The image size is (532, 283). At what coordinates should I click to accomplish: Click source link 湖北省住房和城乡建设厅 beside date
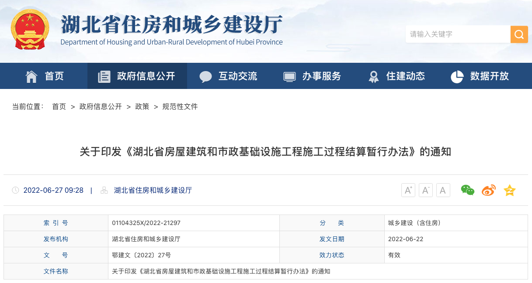(x=153, y=190)
